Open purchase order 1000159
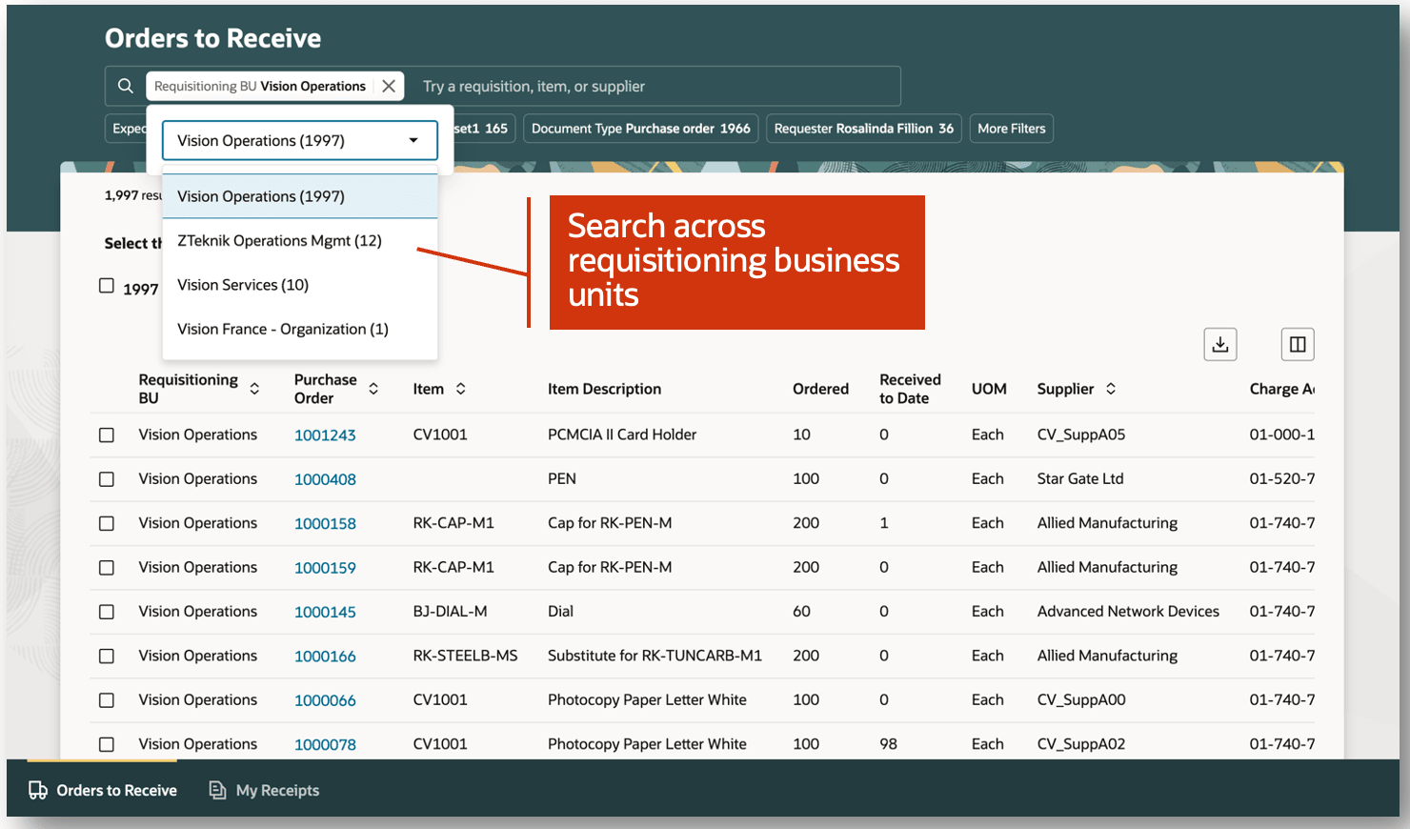 click(x=325, y=568)
